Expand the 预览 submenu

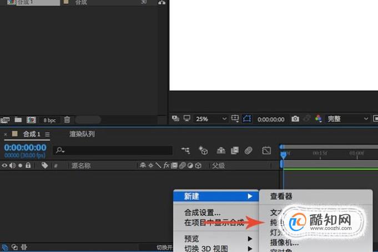(216, 239)
